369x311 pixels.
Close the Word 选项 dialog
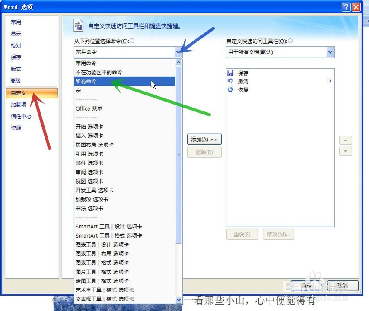pos(356,7)
